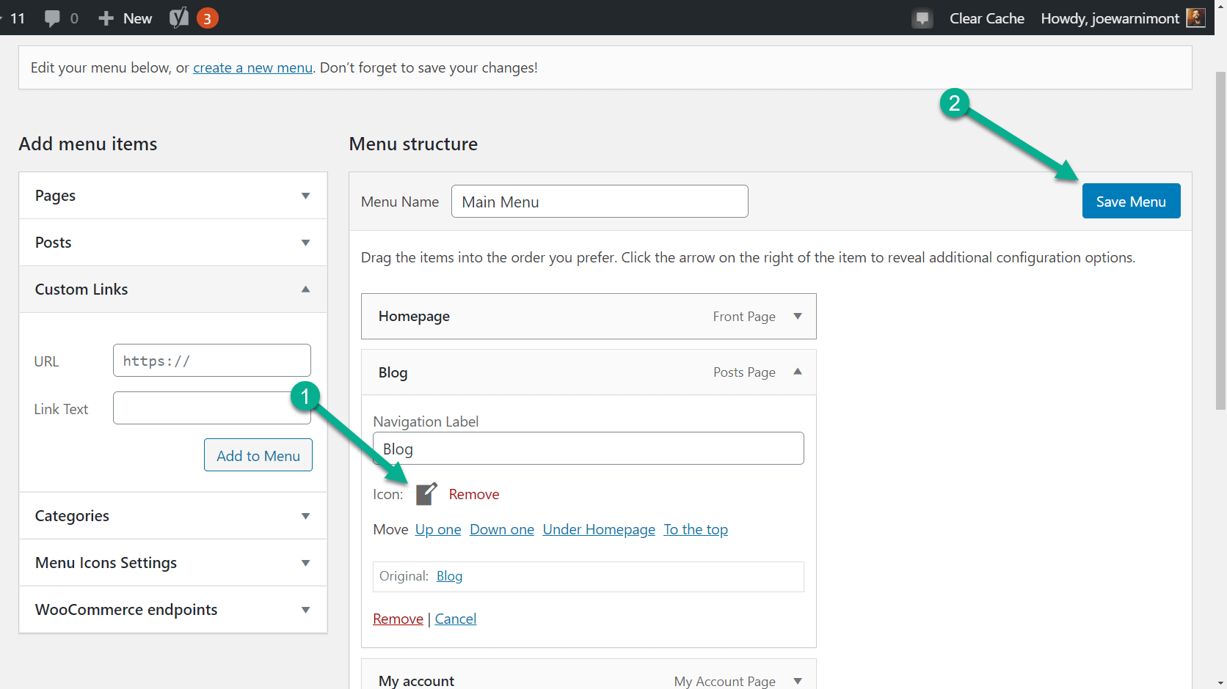Image resolution: width=1227 pixels, height=689 pixels.
Task: Click Clear Cache in the admin bar
Action: 986,18
